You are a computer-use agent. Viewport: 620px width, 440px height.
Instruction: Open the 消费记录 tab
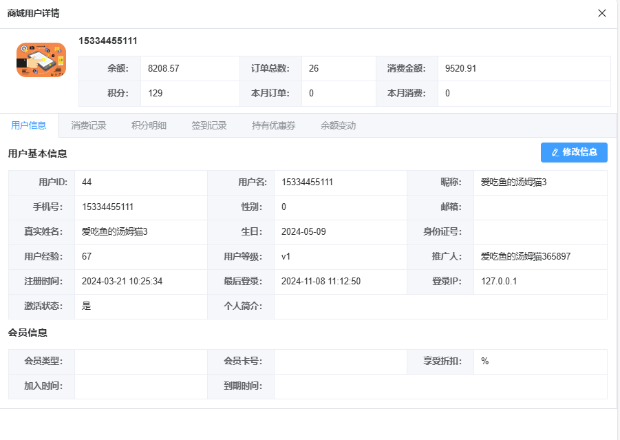point(89,125)
